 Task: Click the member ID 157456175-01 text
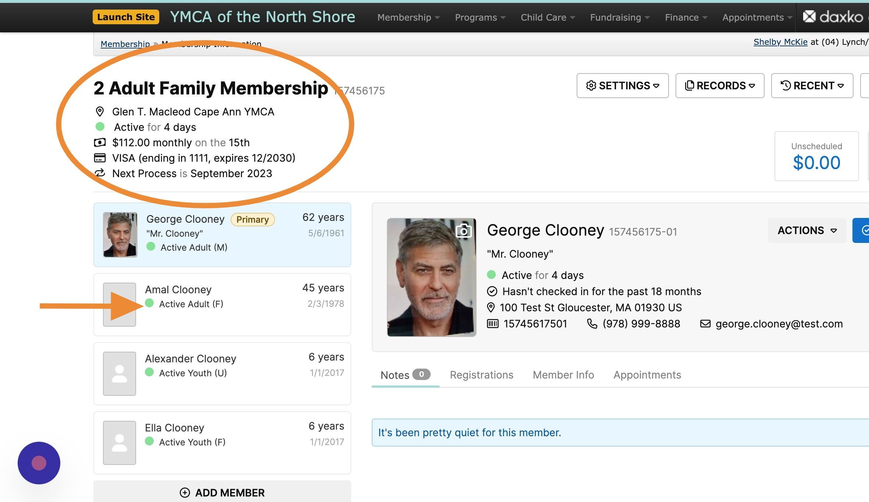643,232
